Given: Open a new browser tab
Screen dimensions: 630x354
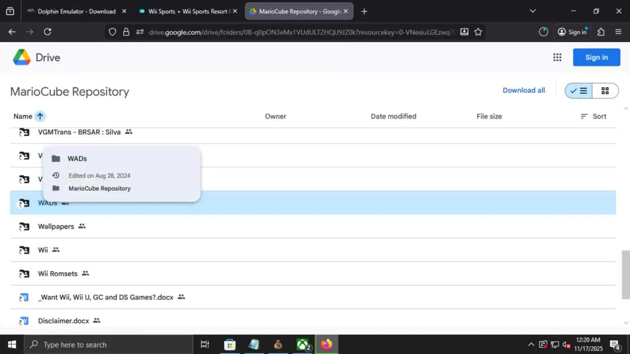Looking at the screenshot, I should pos(364,11).
